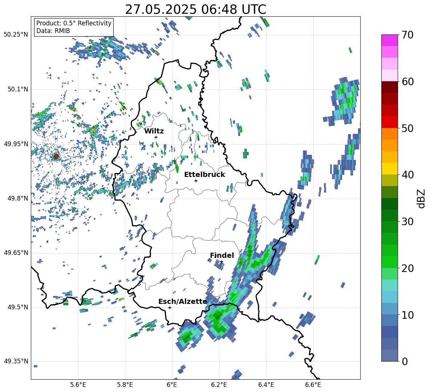Click the Esch/Alzette cross marker

click(x=170, y=308)
